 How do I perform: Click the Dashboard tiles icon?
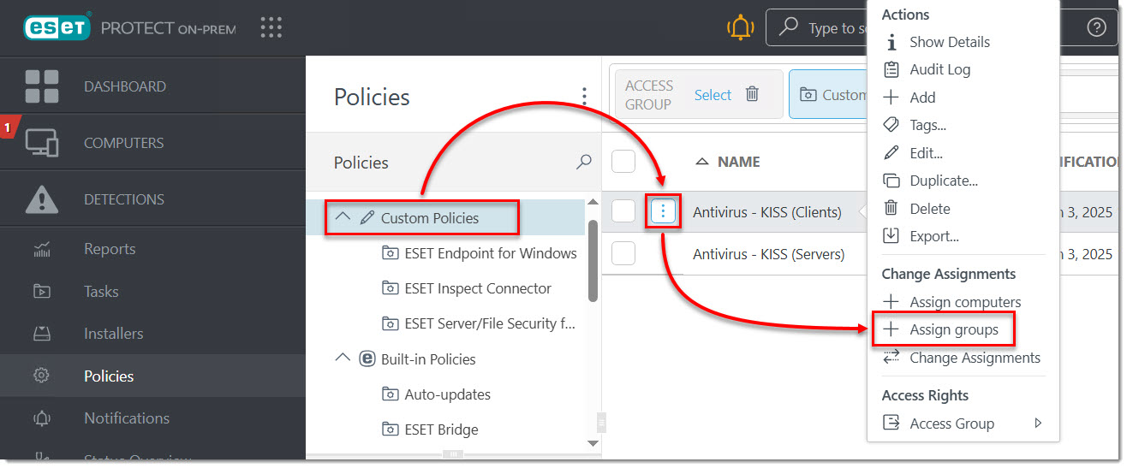[42, 86]
